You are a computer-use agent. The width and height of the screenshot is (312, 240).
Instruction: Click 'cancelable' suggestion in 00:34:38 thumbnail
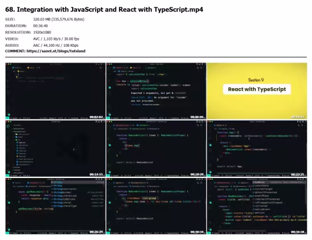[x=262, y=185]
